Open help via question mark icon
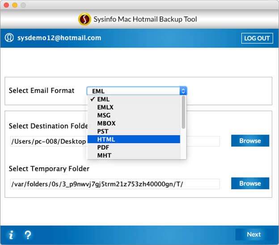 [28, 235]
